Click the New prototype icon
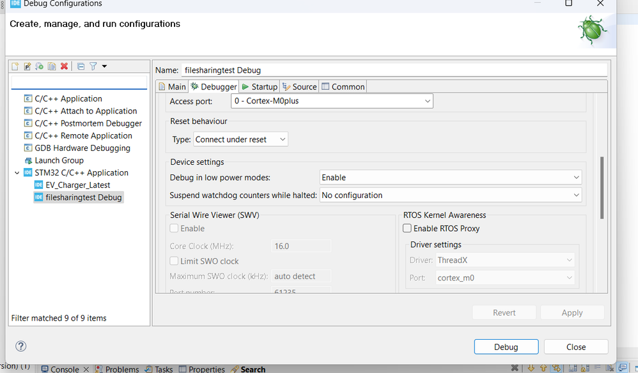The height and width of the screenshot is (373, 638). pos(27,66)
